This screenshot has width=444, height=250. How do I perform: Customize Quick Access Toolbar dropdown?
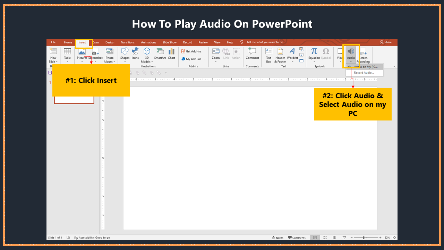pyautogui.click(x=166, y=73)
